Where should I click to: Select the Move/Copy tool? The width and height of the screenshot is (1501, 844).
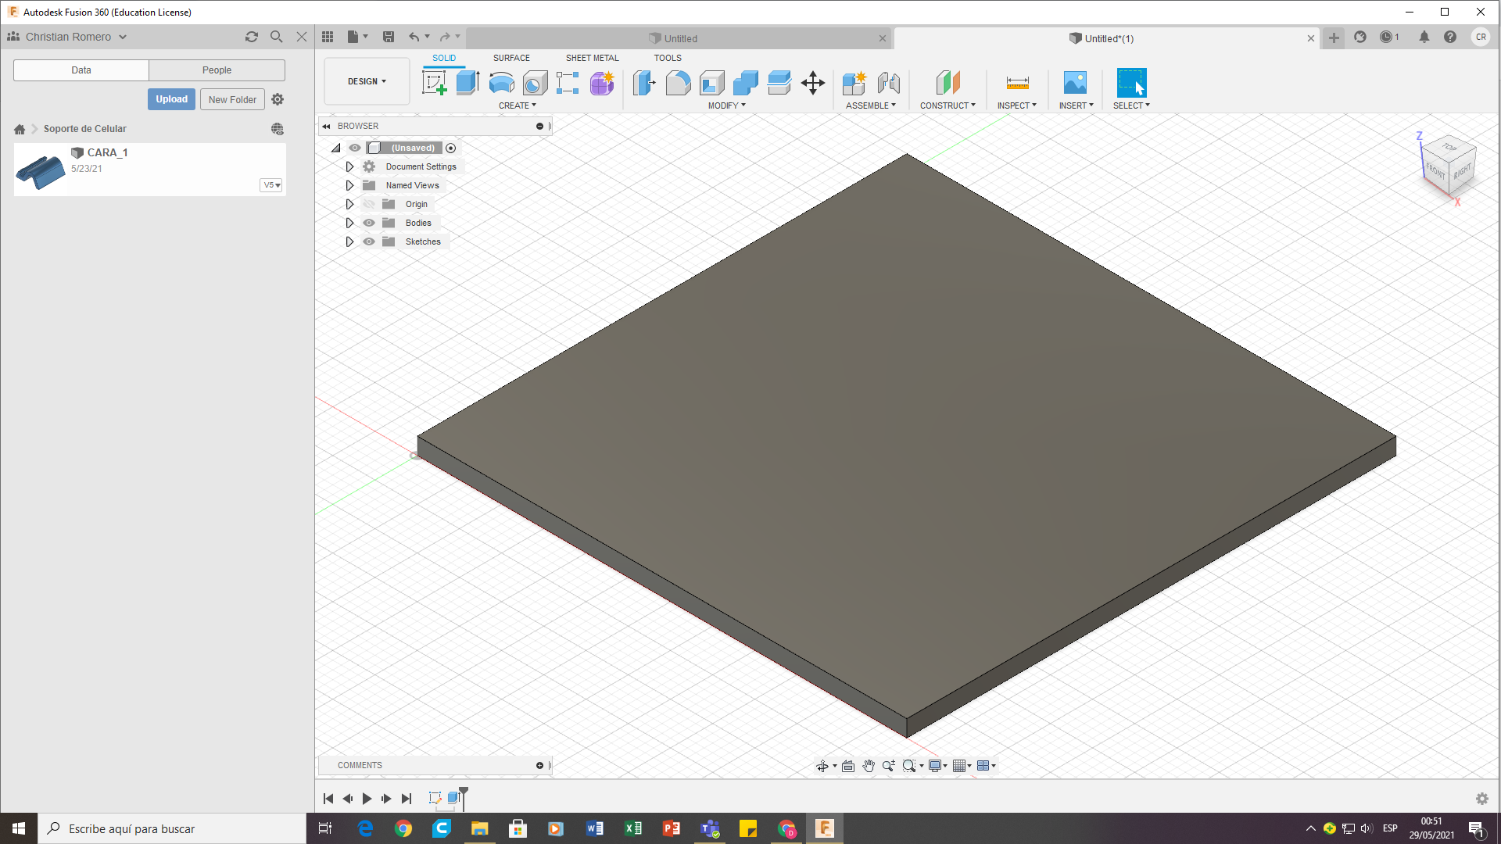pyautogui.click(x=813, y=82)
